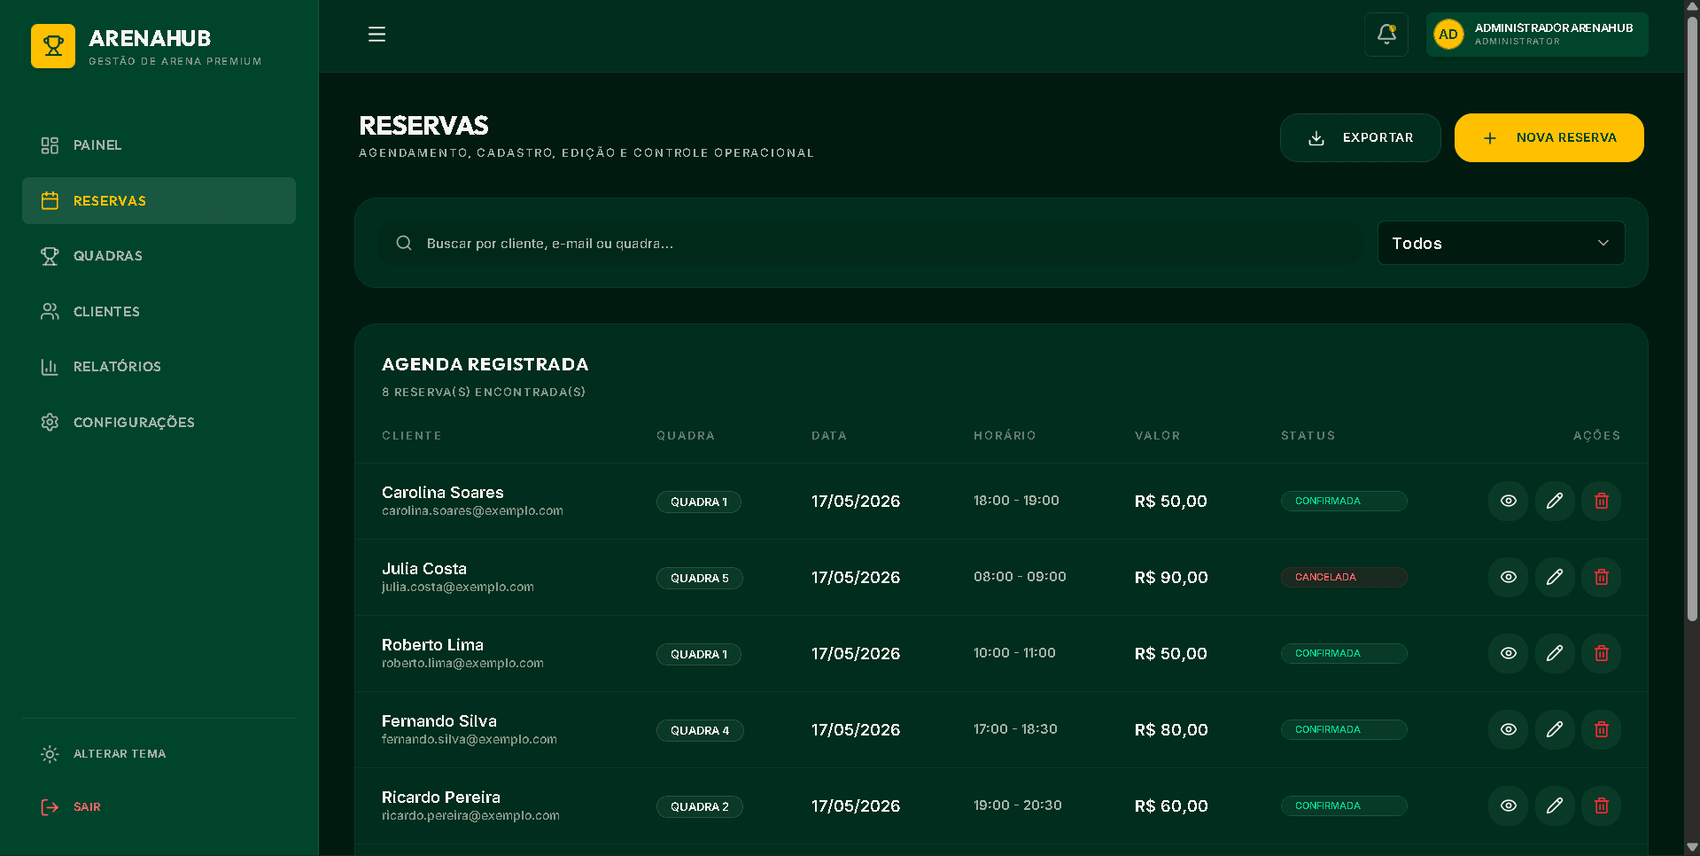Open Relatórios in sidebar

(159, 367)
